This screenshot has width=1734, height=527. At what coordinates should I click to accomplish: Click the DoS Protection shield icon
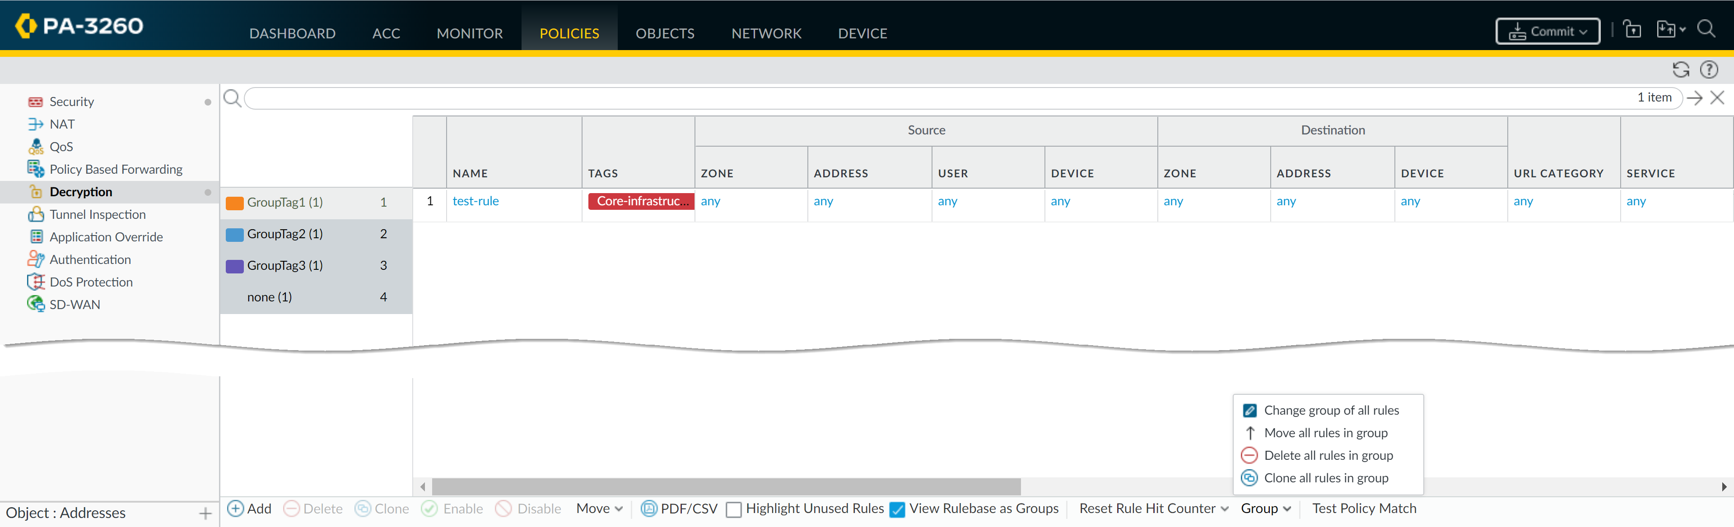pyautogui.click(x=36, y=282)
